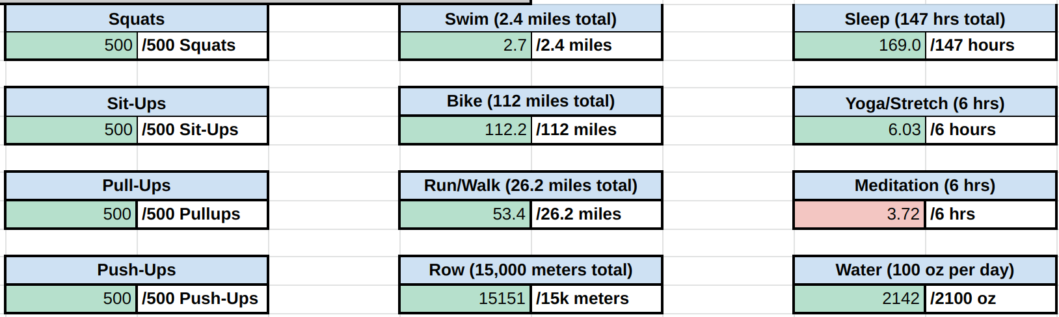Click the red Meditation 3.72 cell
The width and height of the screenshot is (1059, 317).
[860, 214]
